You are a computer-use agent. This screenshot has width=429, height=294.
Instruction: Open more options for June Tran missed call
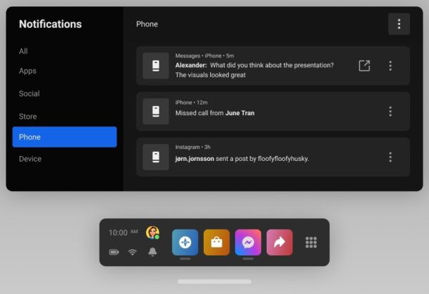[390, 112]
